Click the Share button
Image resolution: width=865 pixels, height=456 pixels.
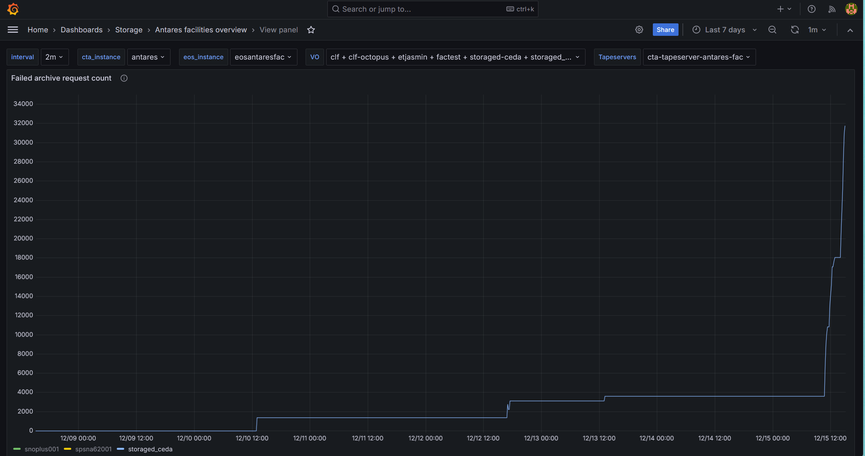(665, 30)
